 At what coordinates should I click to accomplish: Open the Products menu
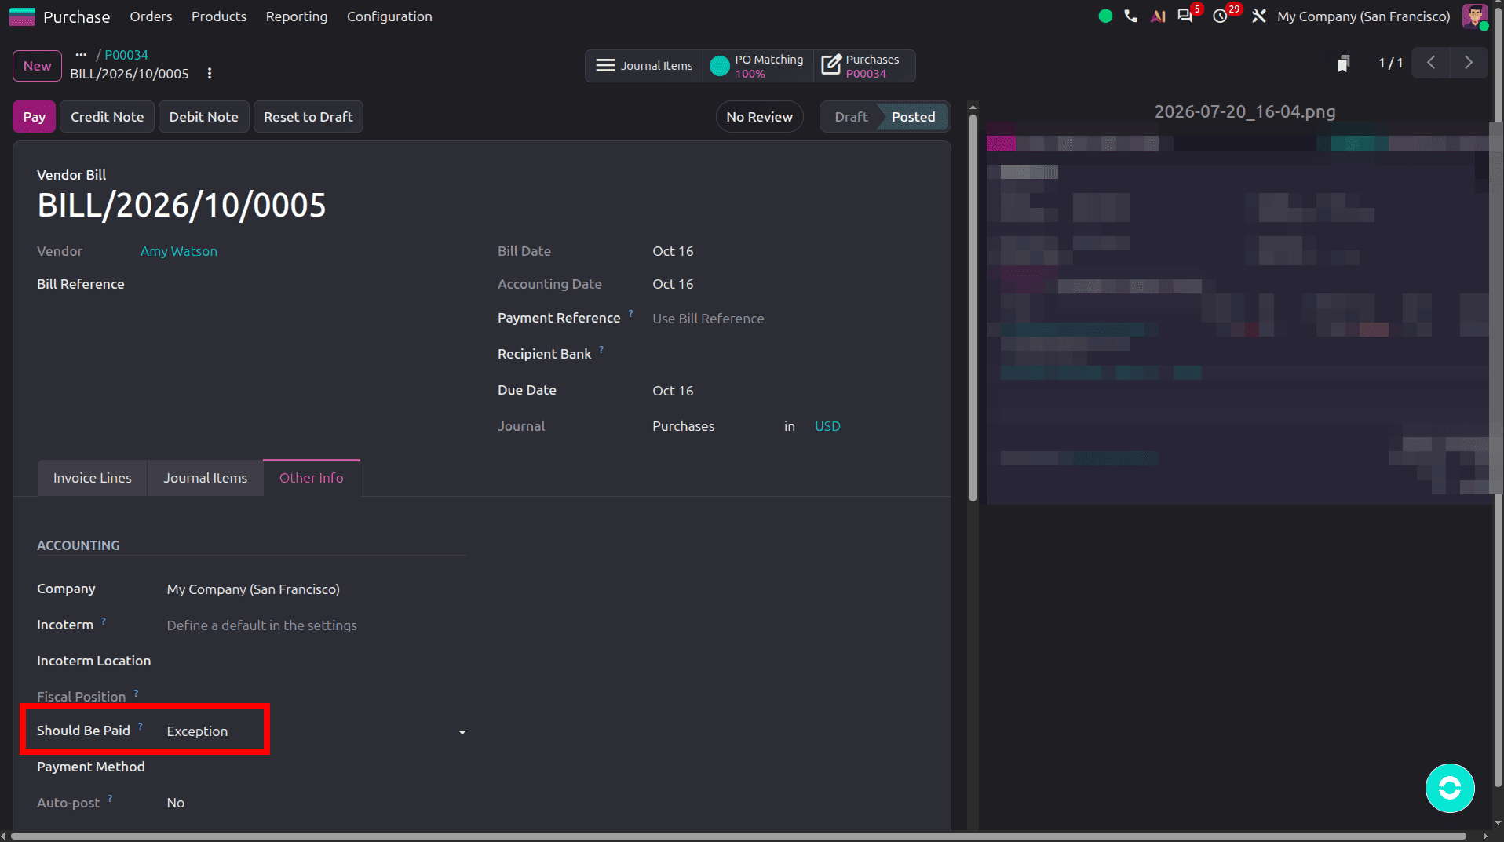click(219, 16)
